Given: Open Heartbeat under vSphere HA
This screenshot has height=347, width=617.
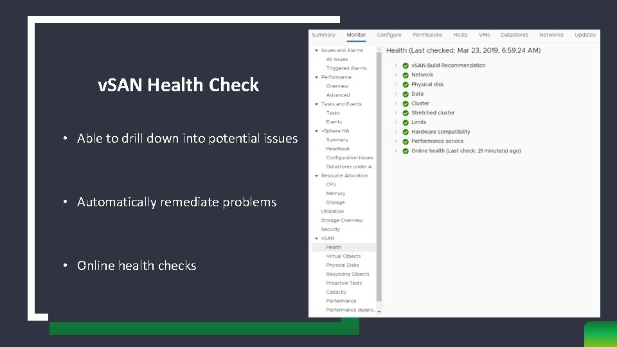Looking at the screenshot, I should 337,148.
